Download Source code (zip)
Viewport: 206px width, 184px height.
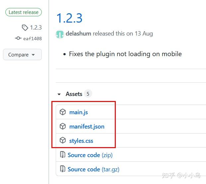90,155
